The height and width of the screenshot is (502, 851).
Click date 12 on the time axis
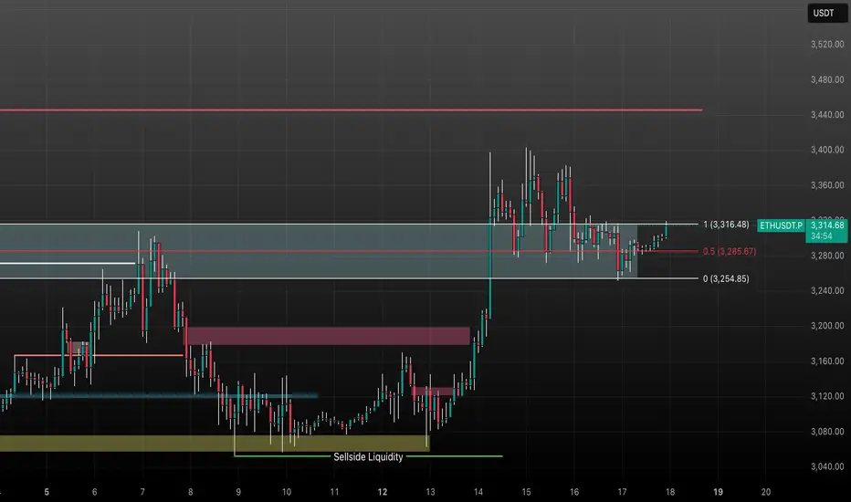383,492
